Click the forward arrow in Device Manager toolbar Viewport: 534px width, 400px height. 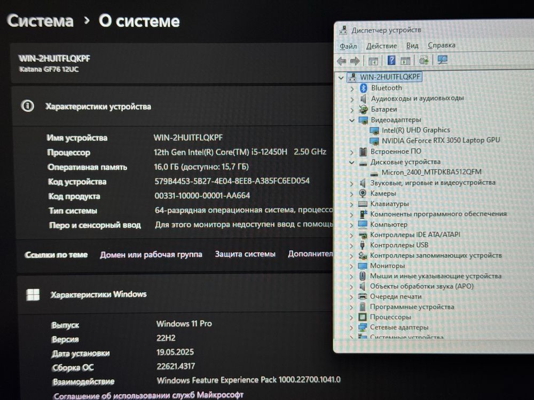click(x=355, y=61)
